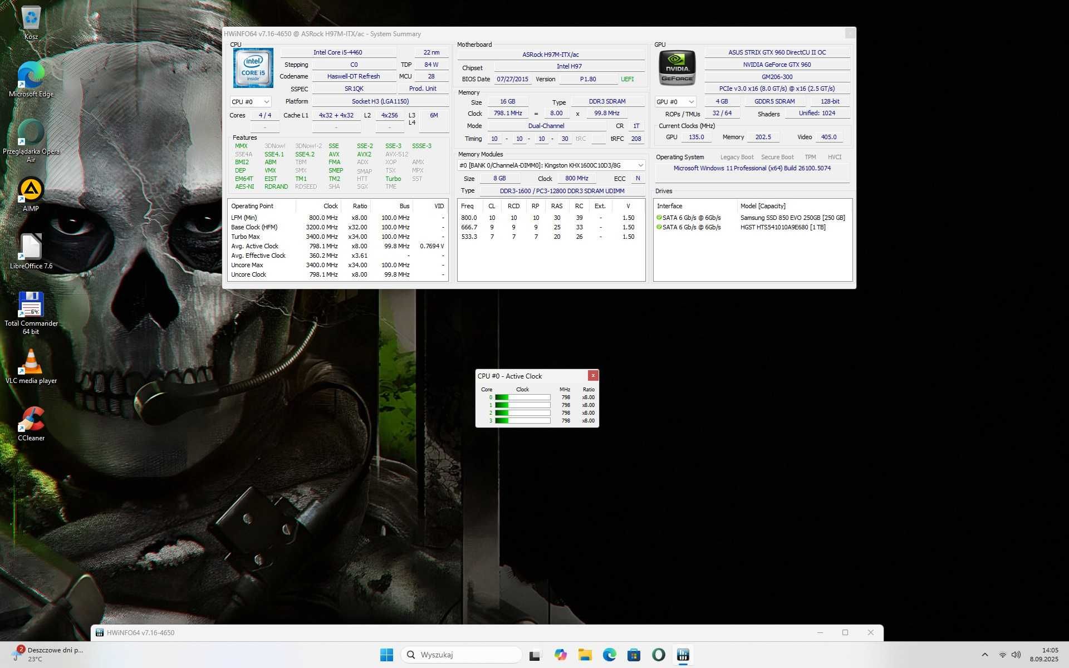Show hidden system tray icons

(x=984, y=655)
